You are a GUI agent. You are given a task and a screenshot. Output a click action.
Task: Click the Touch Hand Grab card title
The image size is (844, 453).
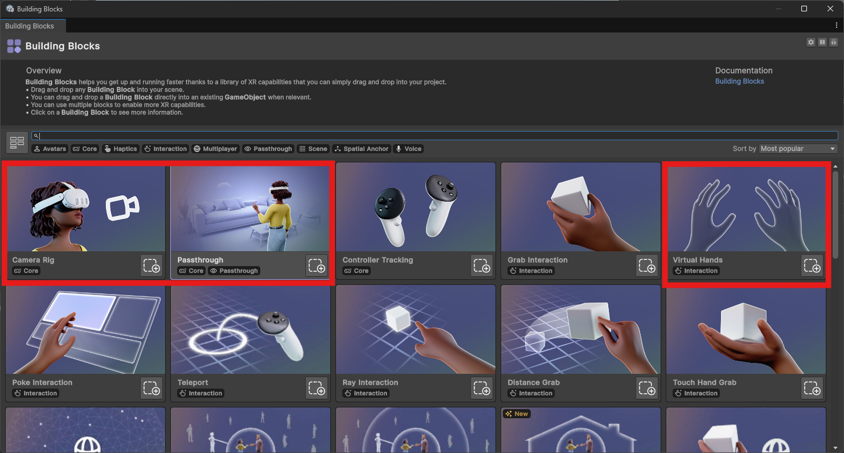(x=704, y=382)
